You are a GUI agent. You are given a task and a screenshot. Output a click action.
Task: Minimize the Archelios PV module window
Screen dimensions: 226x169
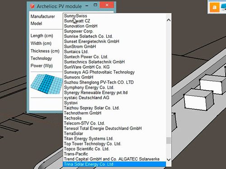click(87, 6)
